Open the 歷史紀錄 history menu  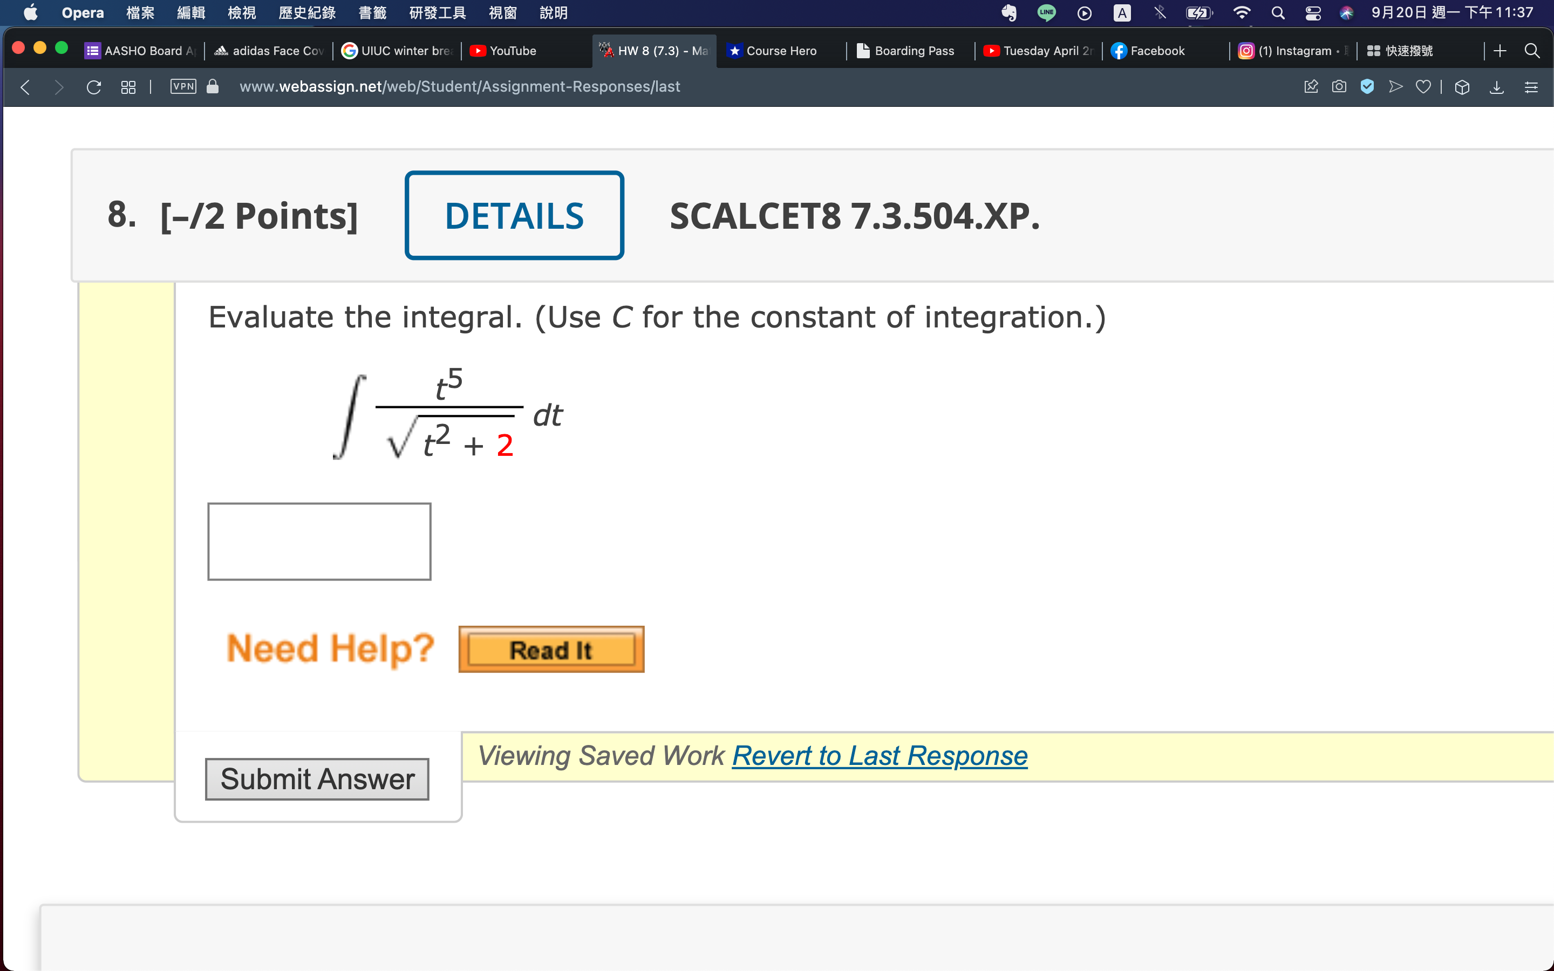click(x=307, y=13)
